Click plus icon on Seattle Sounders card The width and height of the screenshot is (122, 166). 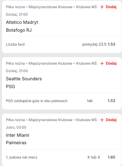[x=102, y=64]
